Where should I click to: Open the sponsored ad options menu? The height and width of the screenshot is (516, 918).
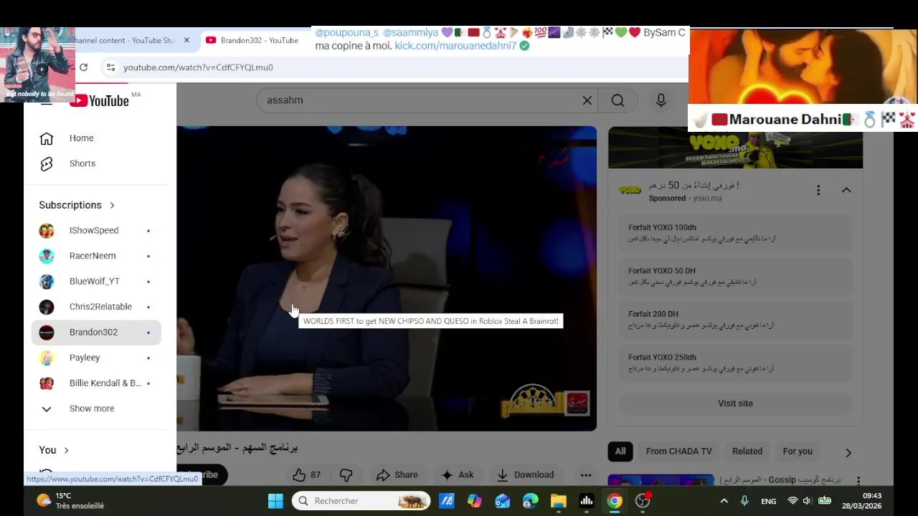coord(818,191)
